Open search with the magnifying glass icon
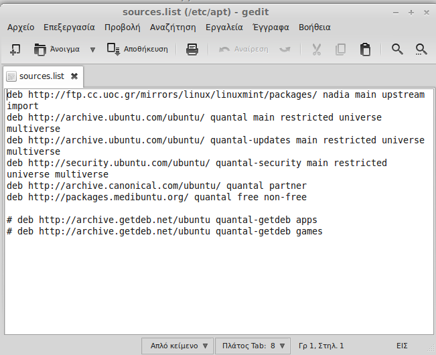 click(x=397, y=49)
